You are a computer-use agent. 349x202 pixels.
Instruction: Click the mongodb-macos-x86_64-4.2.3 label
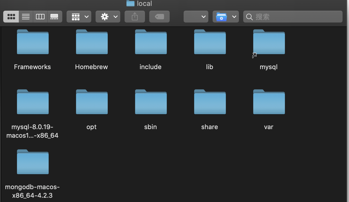click(x=32, y=191)
